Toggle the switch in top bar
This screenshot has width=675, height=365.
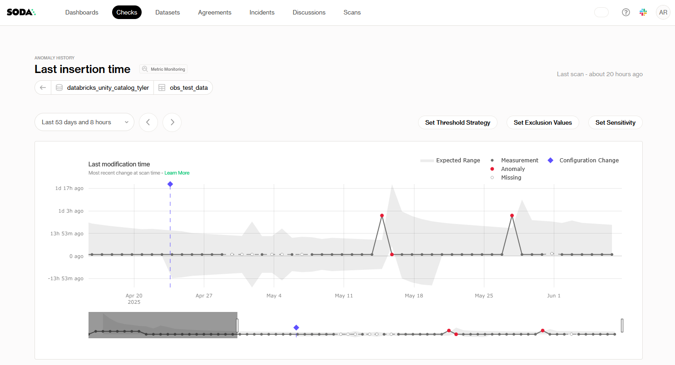coord(601,12)
